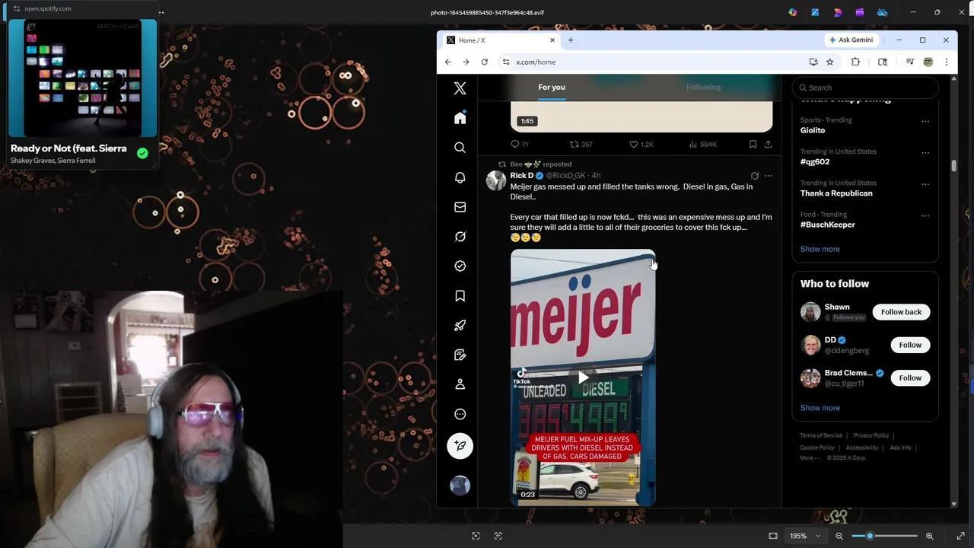Open more options on Rick D post
The image size is (974, 548).
coord(768,176)
